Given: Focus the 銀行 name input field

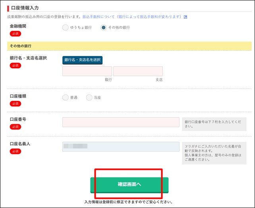Looking at the screenshot, I should pos(87,71).
